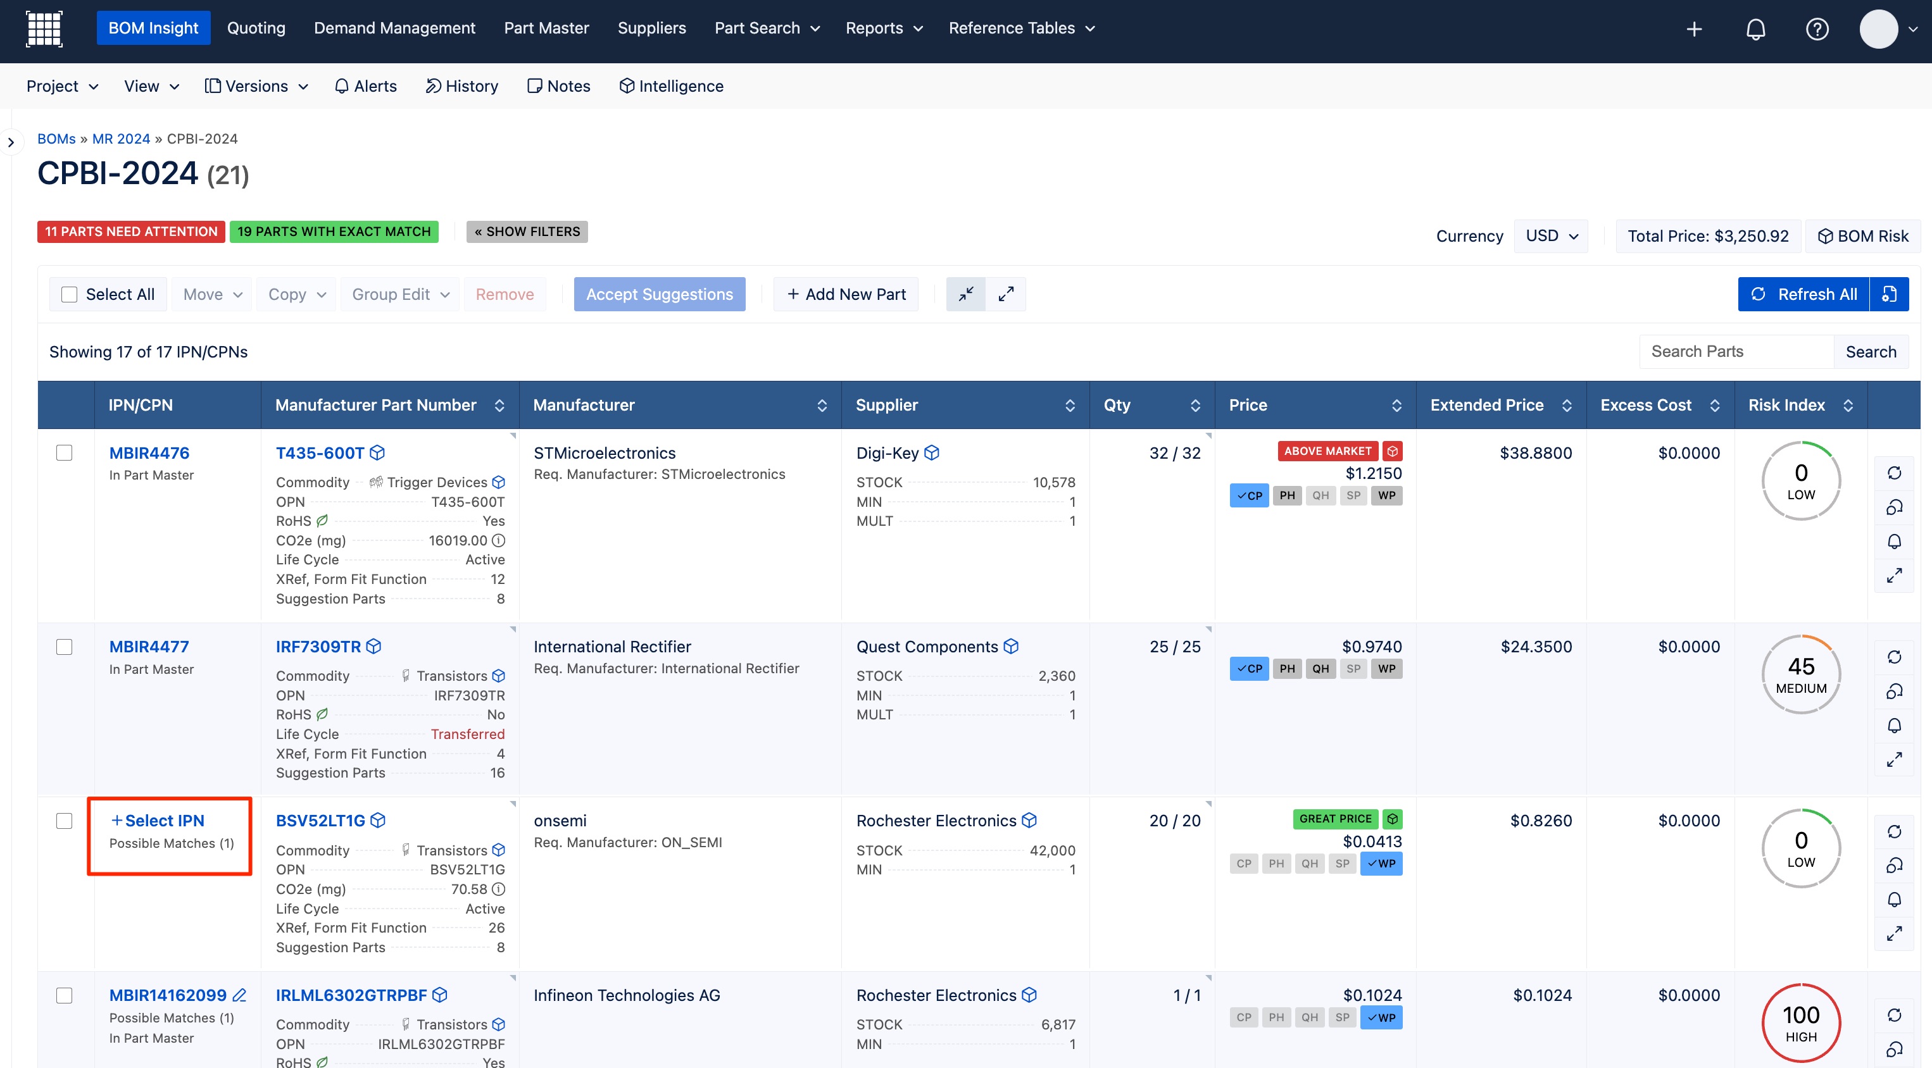Open the Group Edit dropdown
The image size is (1932, 1068).
tap(401, 295)
